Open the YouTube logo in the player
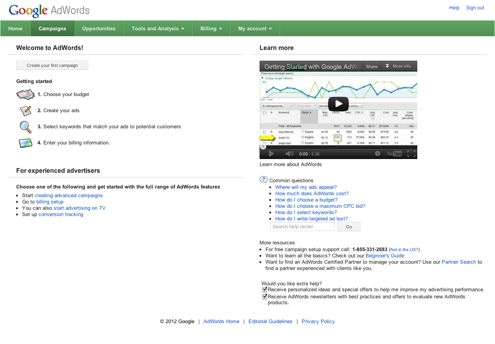495x344 pixels. click(x=394, y=154)
